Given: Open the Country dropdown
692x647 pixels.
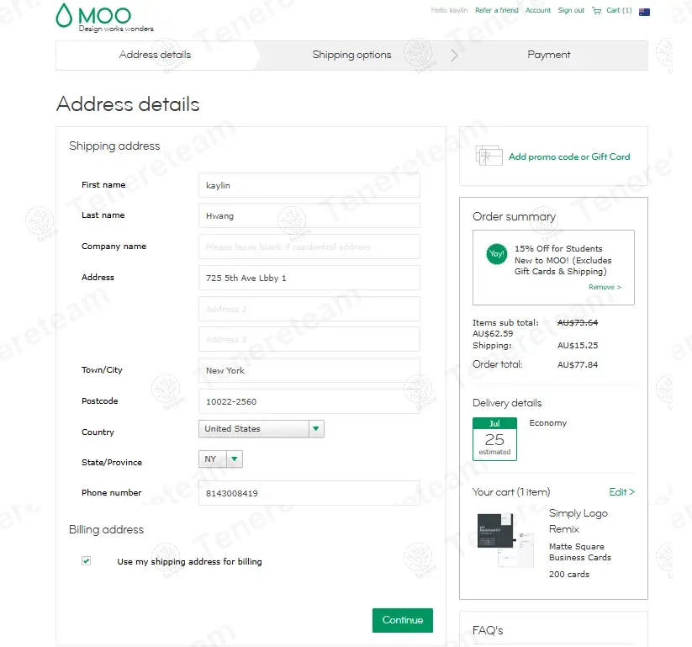Looking at the screenshot, I should [x=261, y=429].
